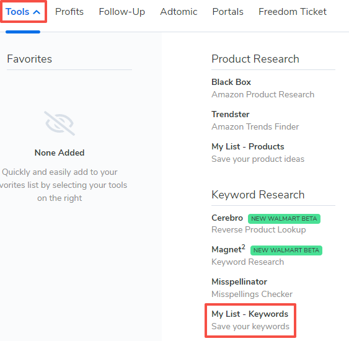Open Misspellinator Misspellings Checker
349x341 pixels.
pyautogui.click(x=252, y=288)
